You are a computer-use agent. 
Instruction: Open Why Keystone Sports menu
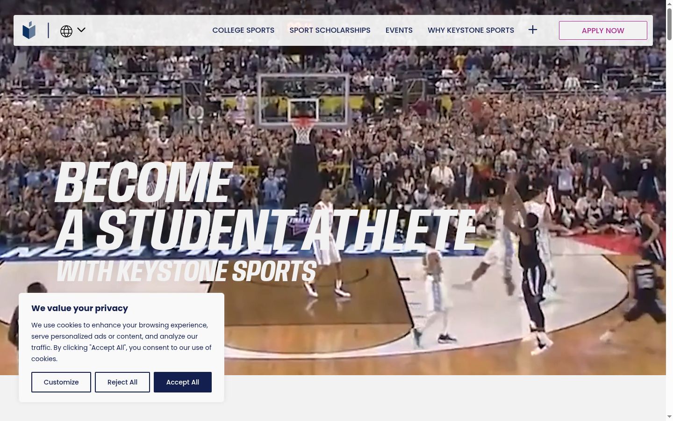(471, 30)
